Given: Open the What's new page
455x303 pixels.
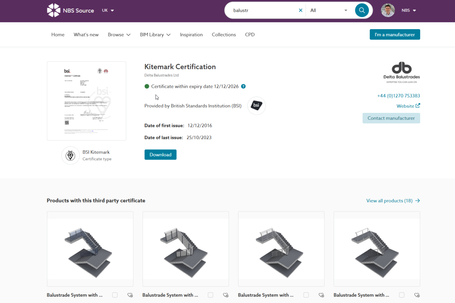Looking at the screenshot, I should 86,34.
